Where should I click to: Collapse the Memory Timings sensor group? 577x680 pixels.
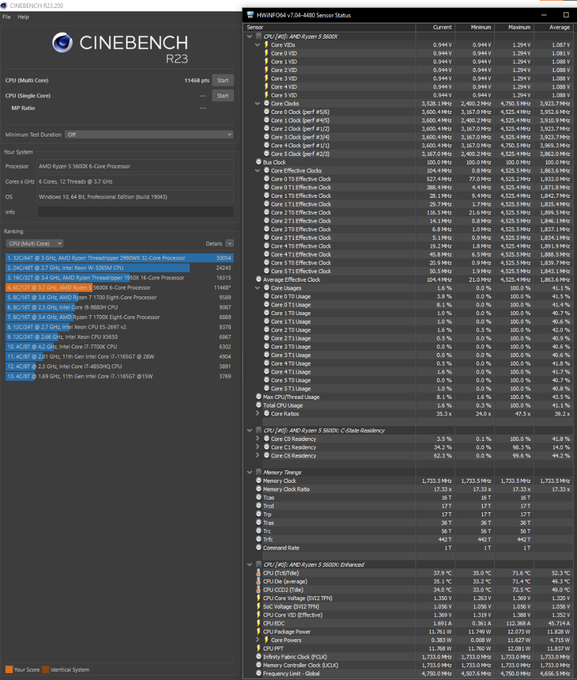(x=250, y=473)
